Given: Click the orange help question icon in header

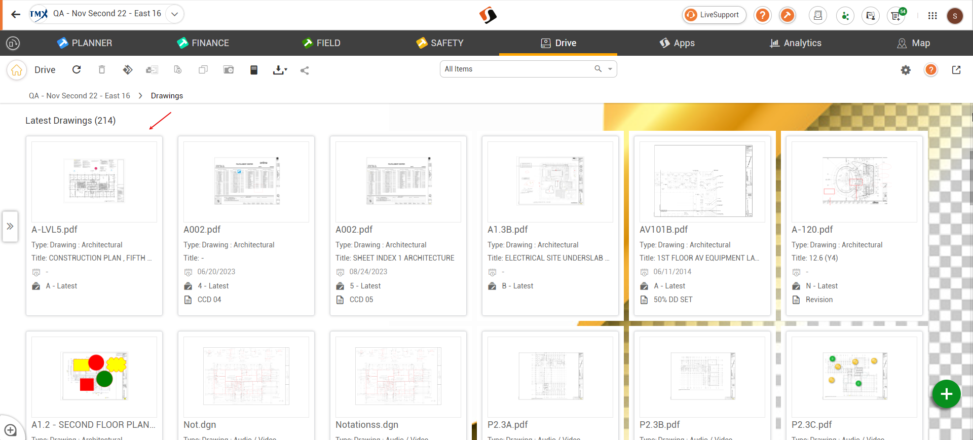Looking at the screenshot, I should [x=762, y=15].
